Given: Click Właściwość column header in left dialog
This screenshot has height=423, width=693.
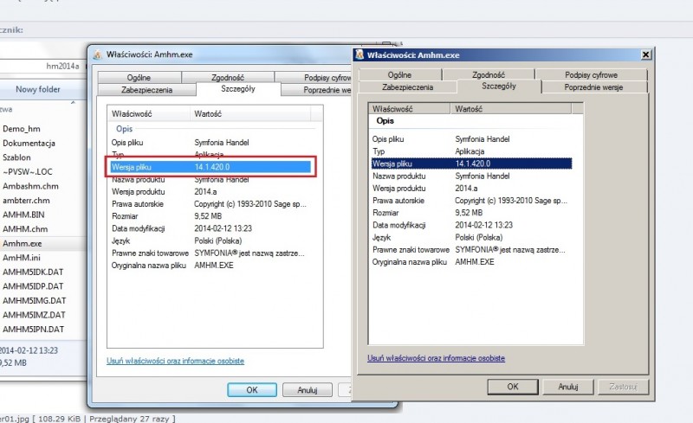Looking at the screenshot, I should 149,114.
